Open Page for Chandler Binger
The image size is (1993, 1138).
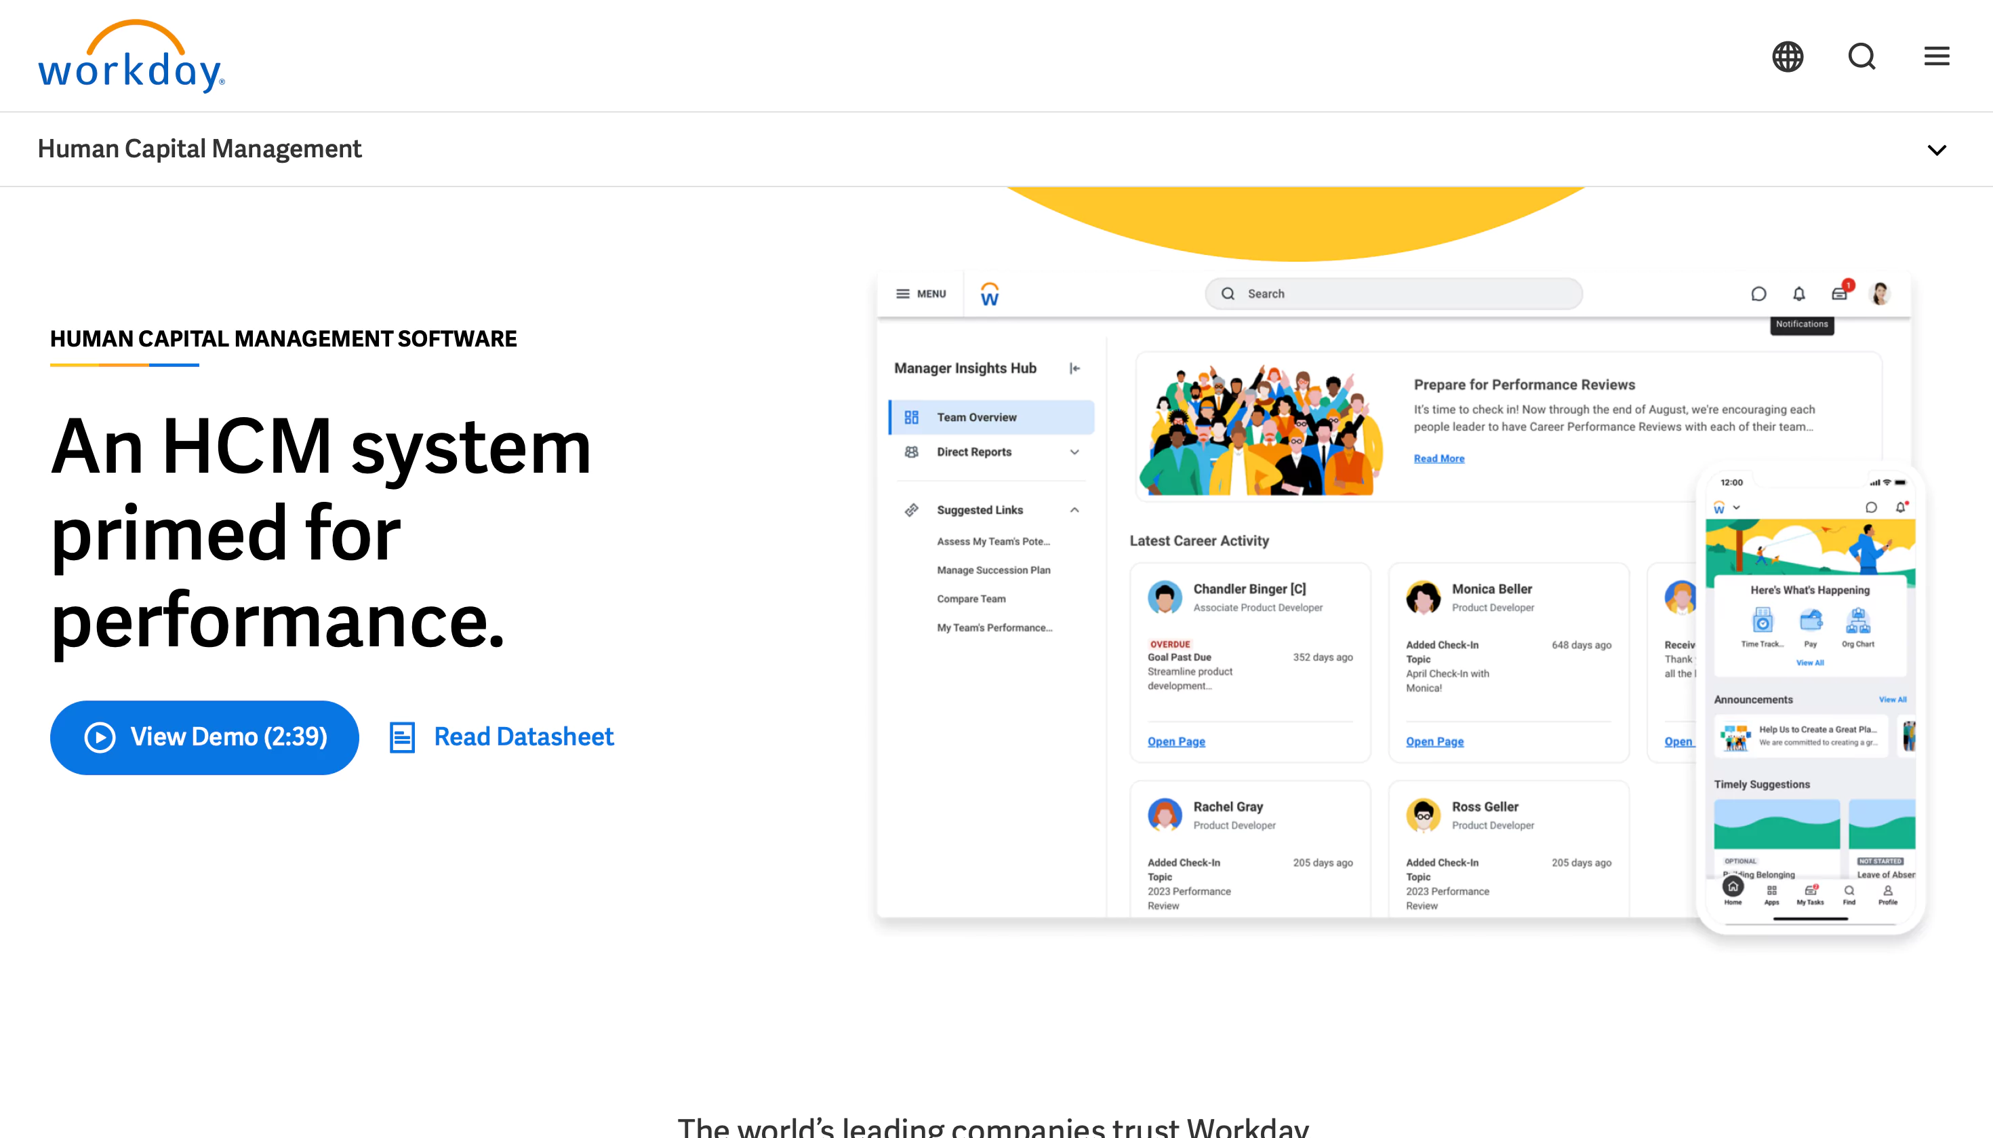(1175, 741)
